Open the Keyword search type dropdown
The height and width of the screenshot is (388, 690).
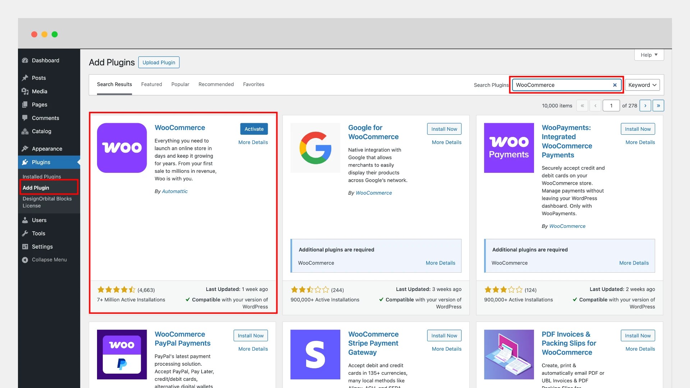(642, 85)
